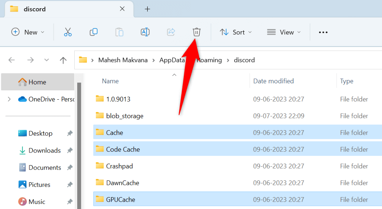Click pin icon next to Pictures
The height and width of the screenshot is (209, 382).
[x=70, y=184]
